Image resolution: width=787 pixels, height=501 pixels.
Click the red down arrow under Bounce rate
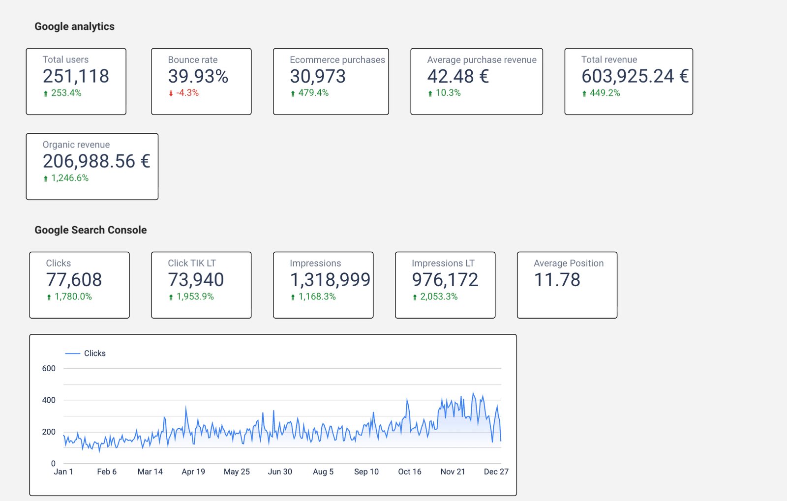pyautogui.click(x=171, y=93)
